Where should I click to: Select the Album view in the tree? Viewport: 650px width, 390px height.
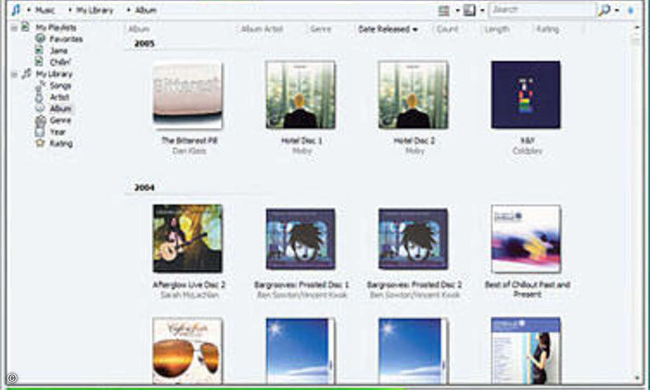tap(60, 108)
